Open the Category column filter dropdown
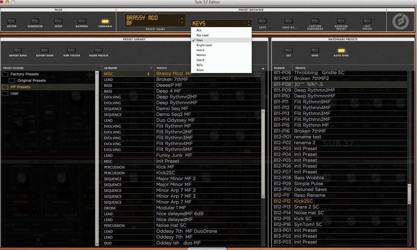This screenshot has height=250, width=417. 151,68
